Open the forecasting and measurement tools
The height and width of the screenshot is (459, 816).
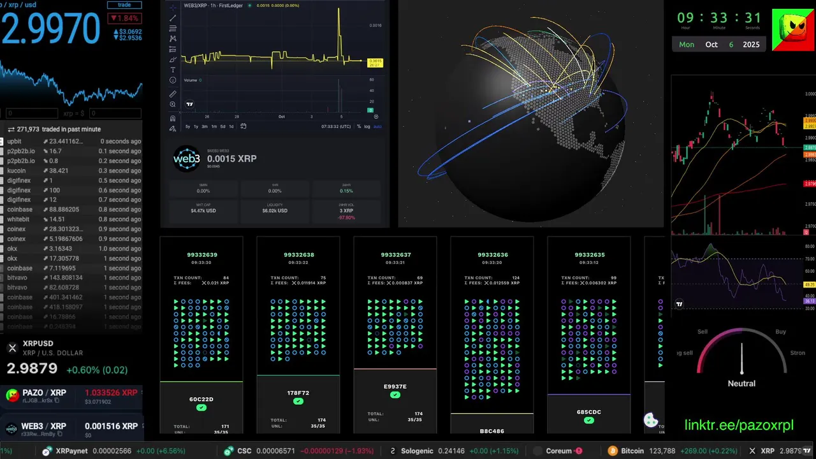point(173,49)
